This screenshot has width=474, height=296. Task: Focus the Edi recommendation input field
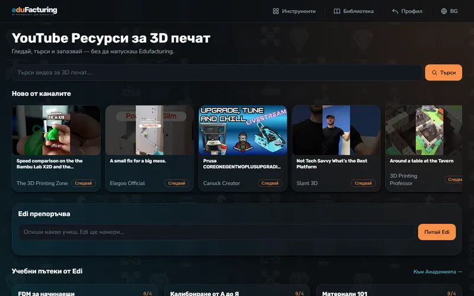[x=216, y=232]
